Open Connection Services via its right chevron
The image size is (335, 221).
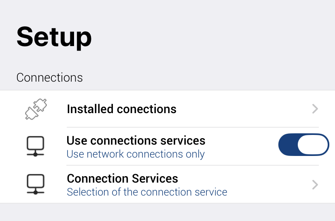315,185
